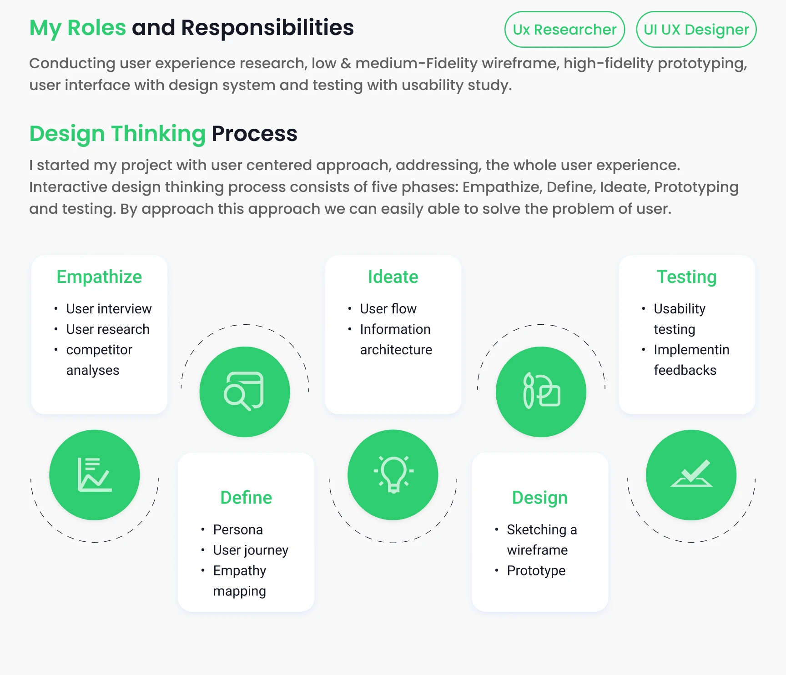The height and width of the screenshot is (675, 786).
Task: Select the Design card heading
Action: 540,498
